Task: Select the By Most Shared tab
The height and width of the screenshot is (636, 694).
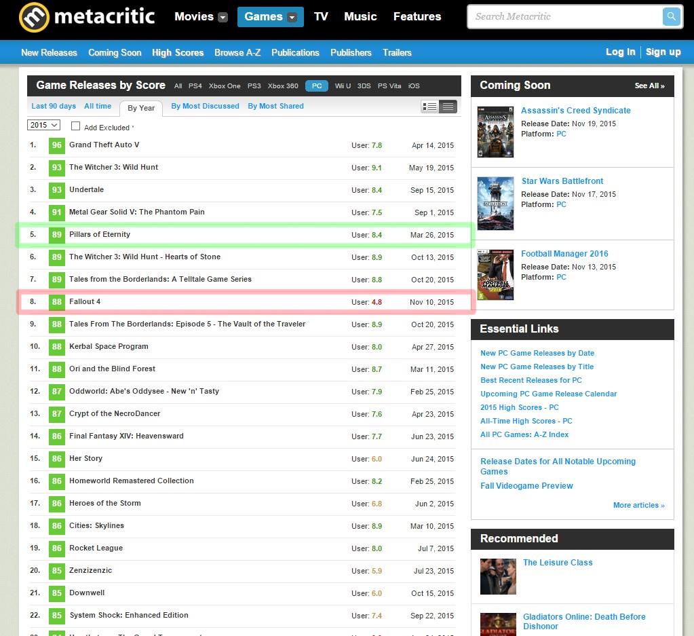Action: pos(275,107)
